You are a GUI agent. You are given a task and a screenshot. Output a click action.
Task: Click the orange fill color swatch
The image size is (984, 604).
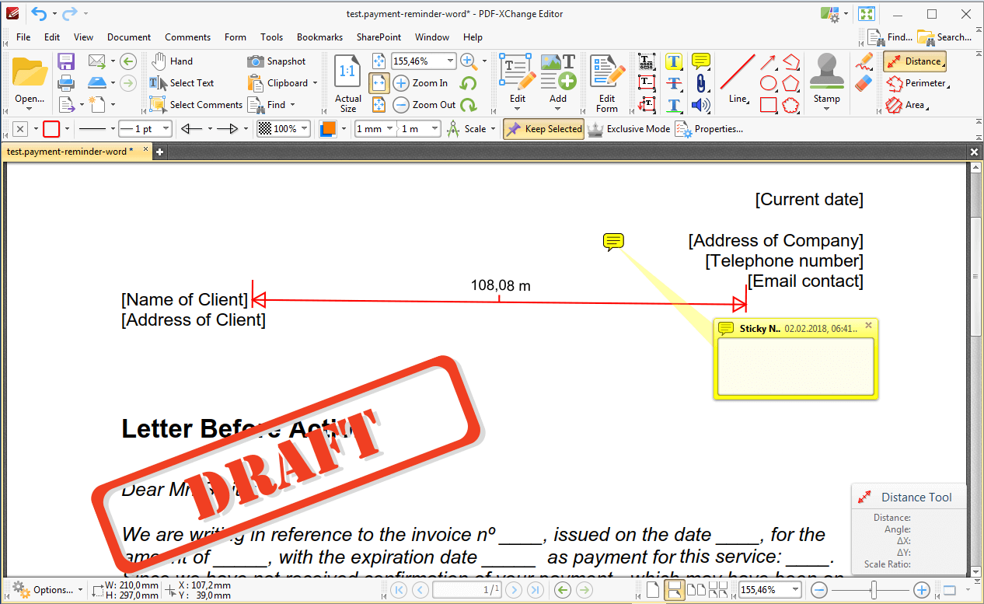[x=328, y=129]
